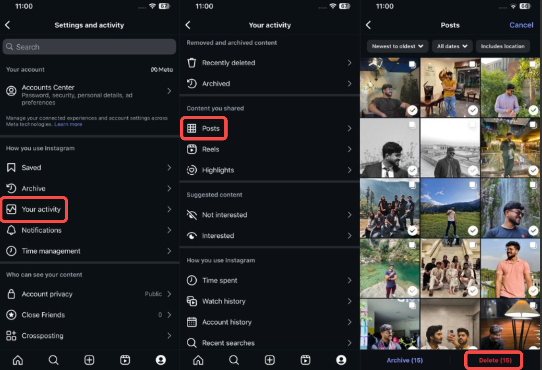Tap the Accounts Center profile icon
This screenshot has height=370, width=542.
[x=11, y=91]
